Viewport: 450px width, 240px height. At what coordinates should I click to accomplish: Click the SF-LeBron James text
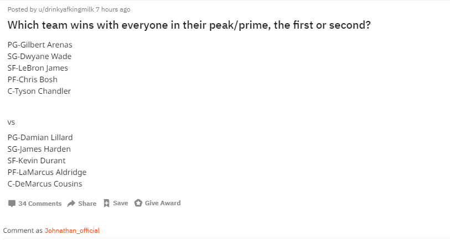[38, 68]
